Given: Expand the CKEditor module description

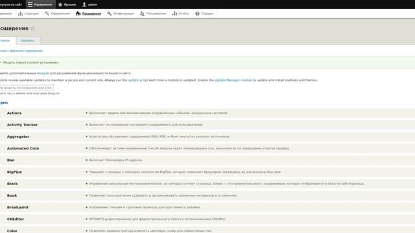Looking at the screenshot, I should 156,219.
